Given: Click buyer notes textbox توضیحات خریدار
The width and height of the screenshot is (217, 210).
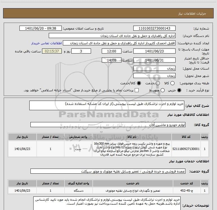Looking at the screenshot, I should pos(107,203).
